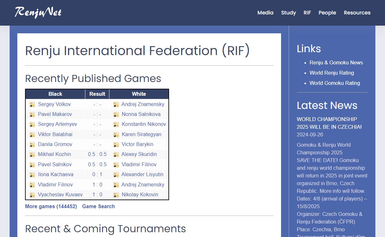Open Pavel Salnikov player link
The image size is (385, 237).
(x=55, y=164)
